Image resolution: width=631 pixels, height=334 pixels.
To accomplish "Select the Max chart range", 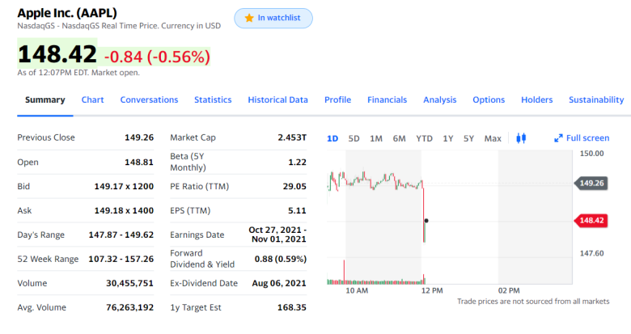I will pyautogui.click(x=493, y=138).
